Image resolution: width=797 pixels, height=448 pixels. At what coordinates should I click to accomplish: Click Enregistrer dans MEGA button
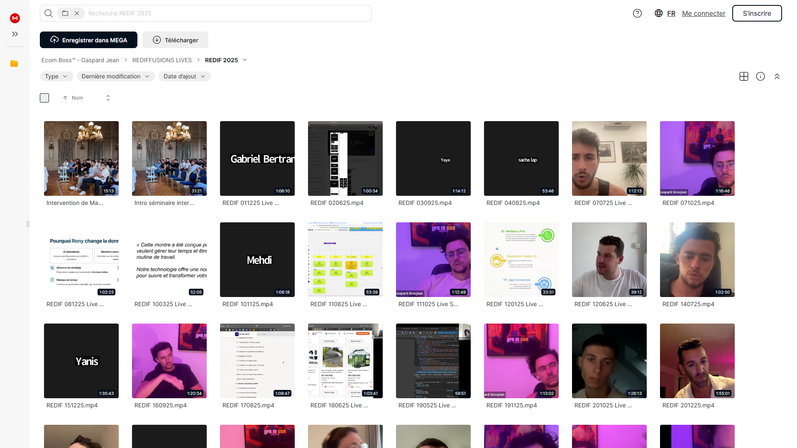(88, 40)
